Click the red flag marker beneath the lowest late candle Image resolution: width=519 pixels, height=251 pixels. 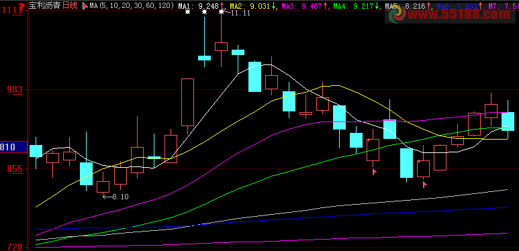tap(425, 184)
